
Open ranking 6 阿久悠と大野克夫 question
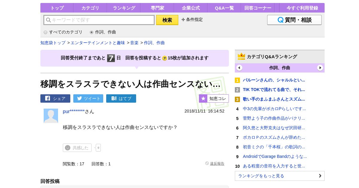[x=274, y=128]
